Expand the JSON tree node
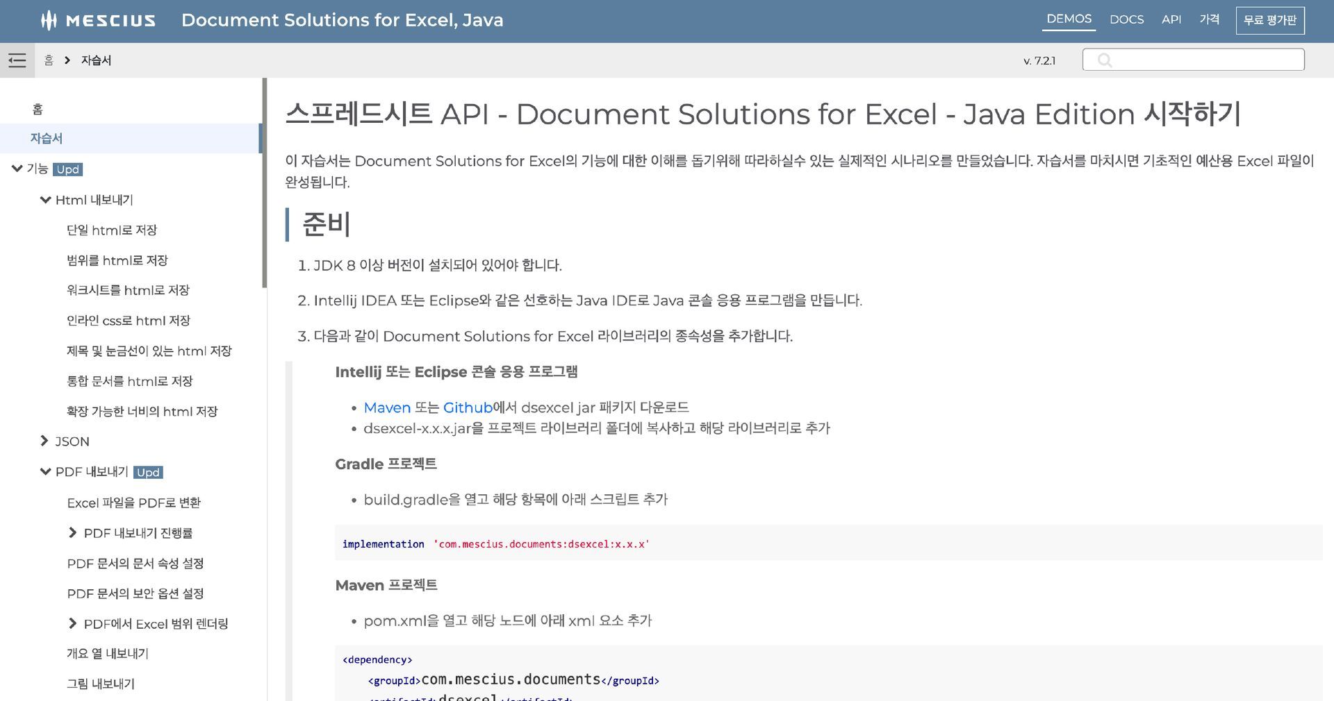The width and height of the screenshot is (1334, 701). (x=44, y=441)
